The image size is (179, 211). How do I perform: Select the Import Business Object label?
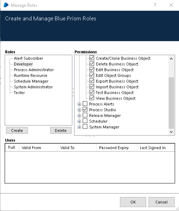117,87
